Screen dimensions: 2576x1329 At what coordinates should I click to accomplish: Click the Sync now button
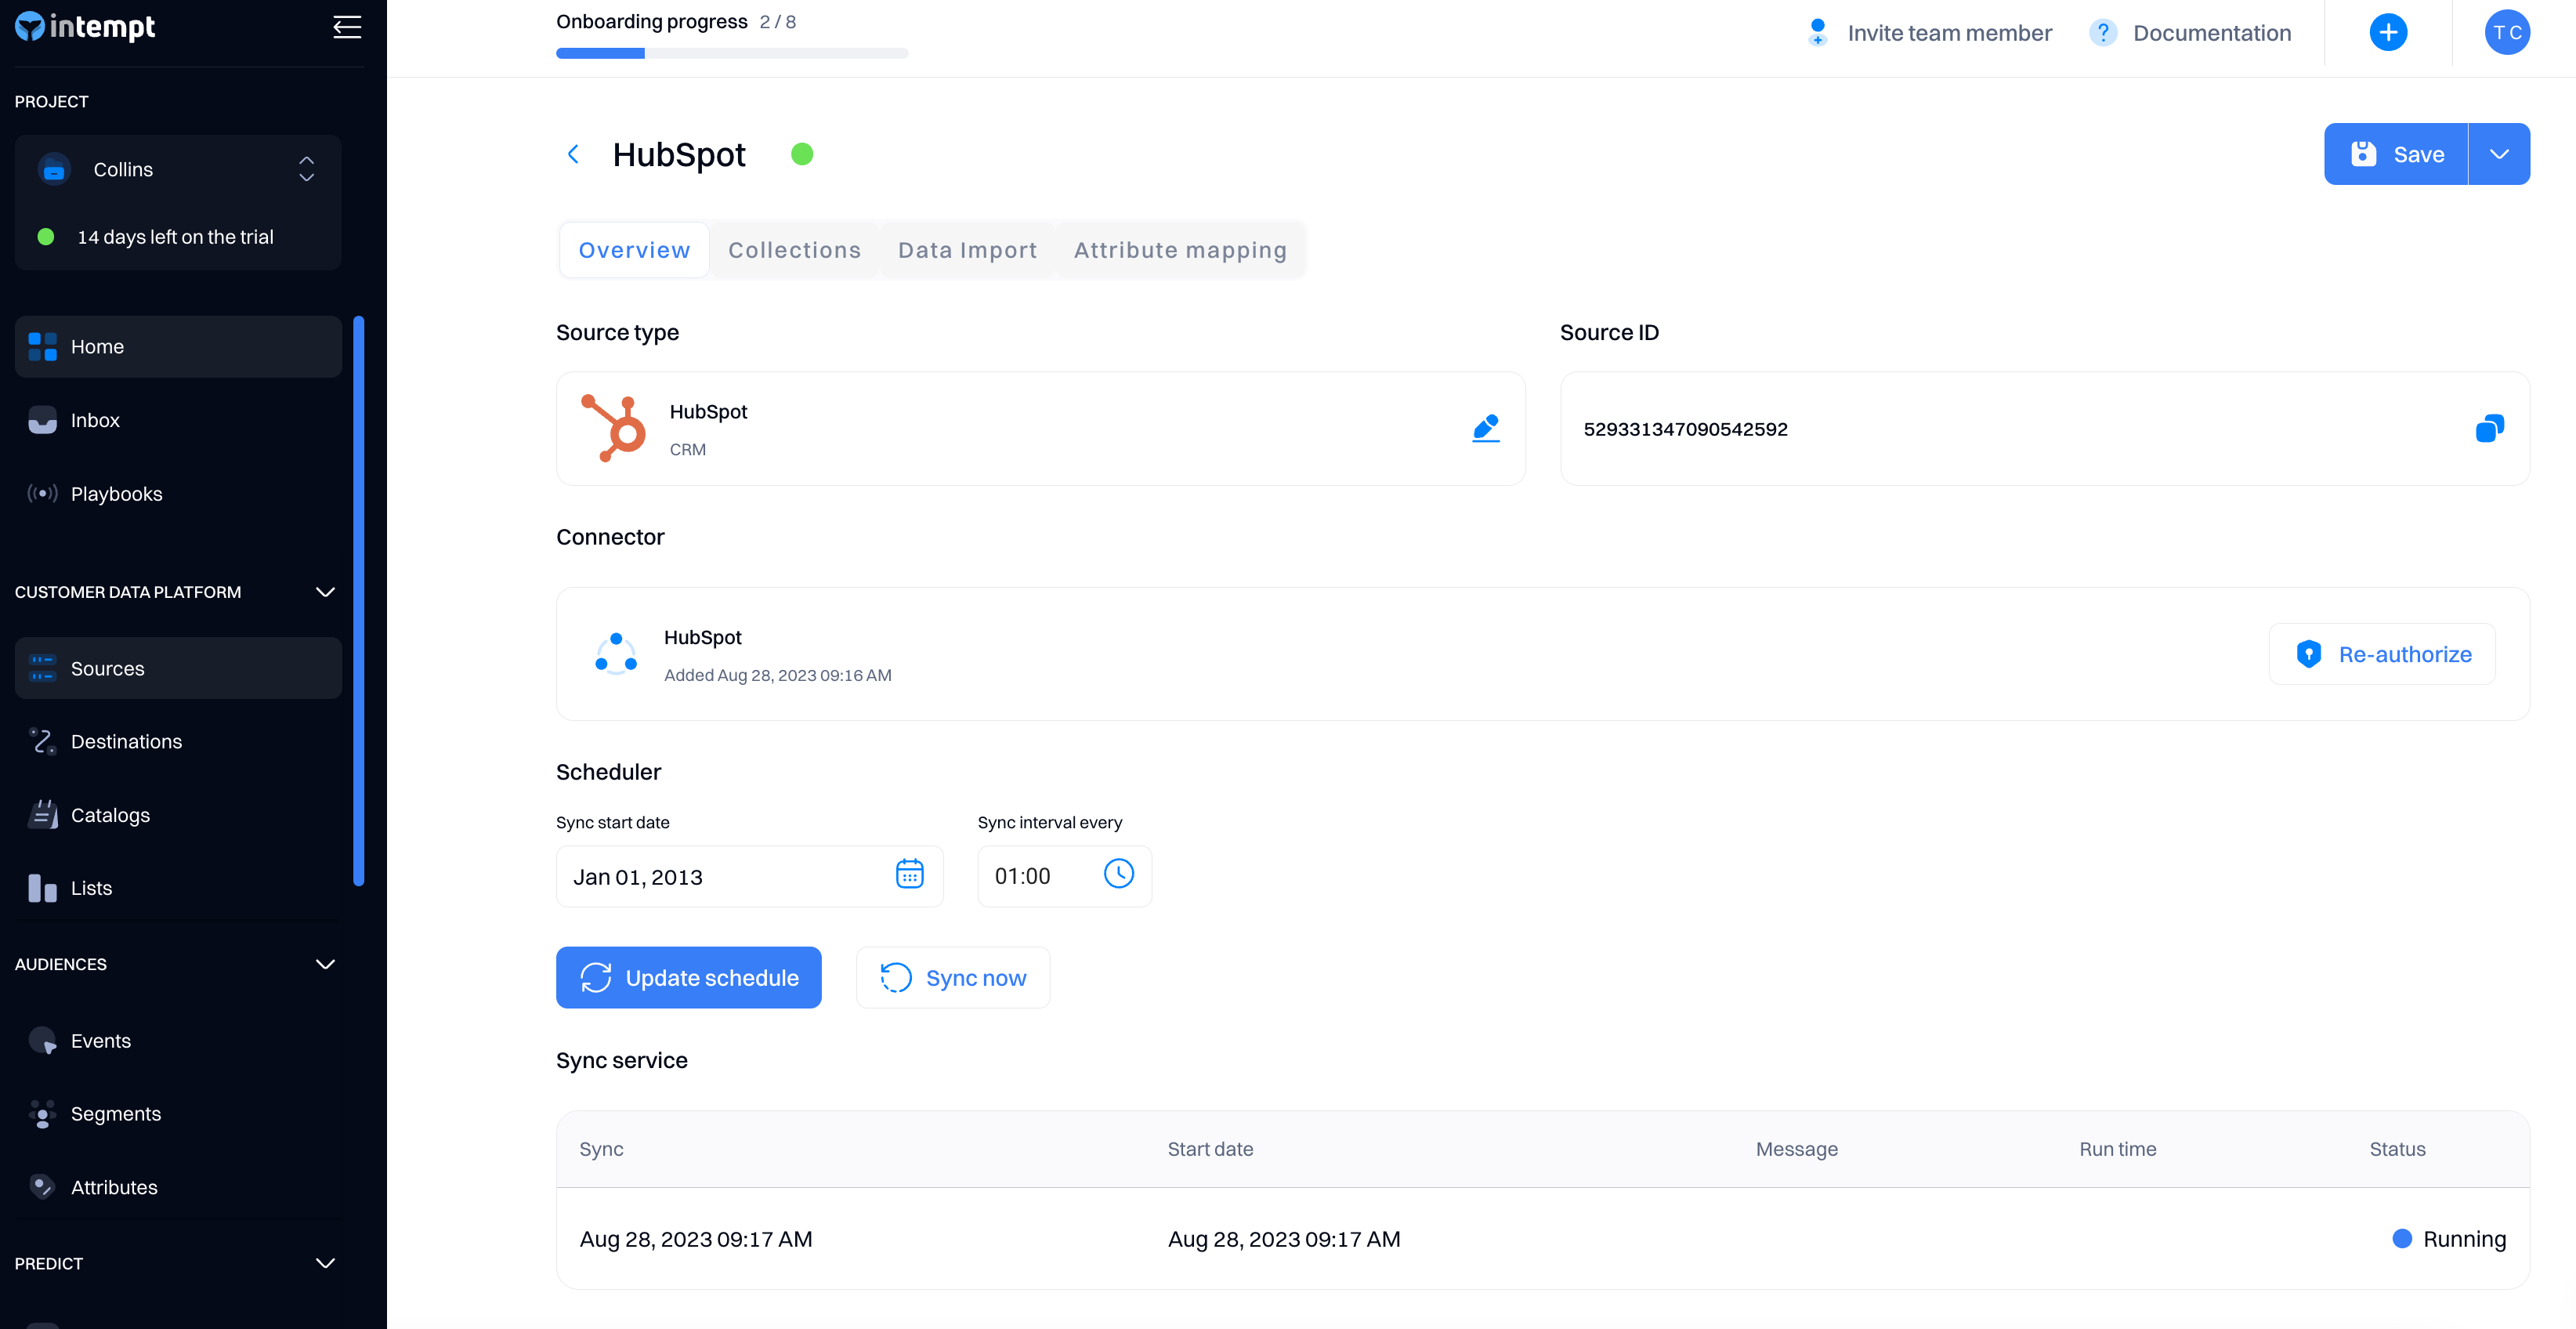click(953, 977)
